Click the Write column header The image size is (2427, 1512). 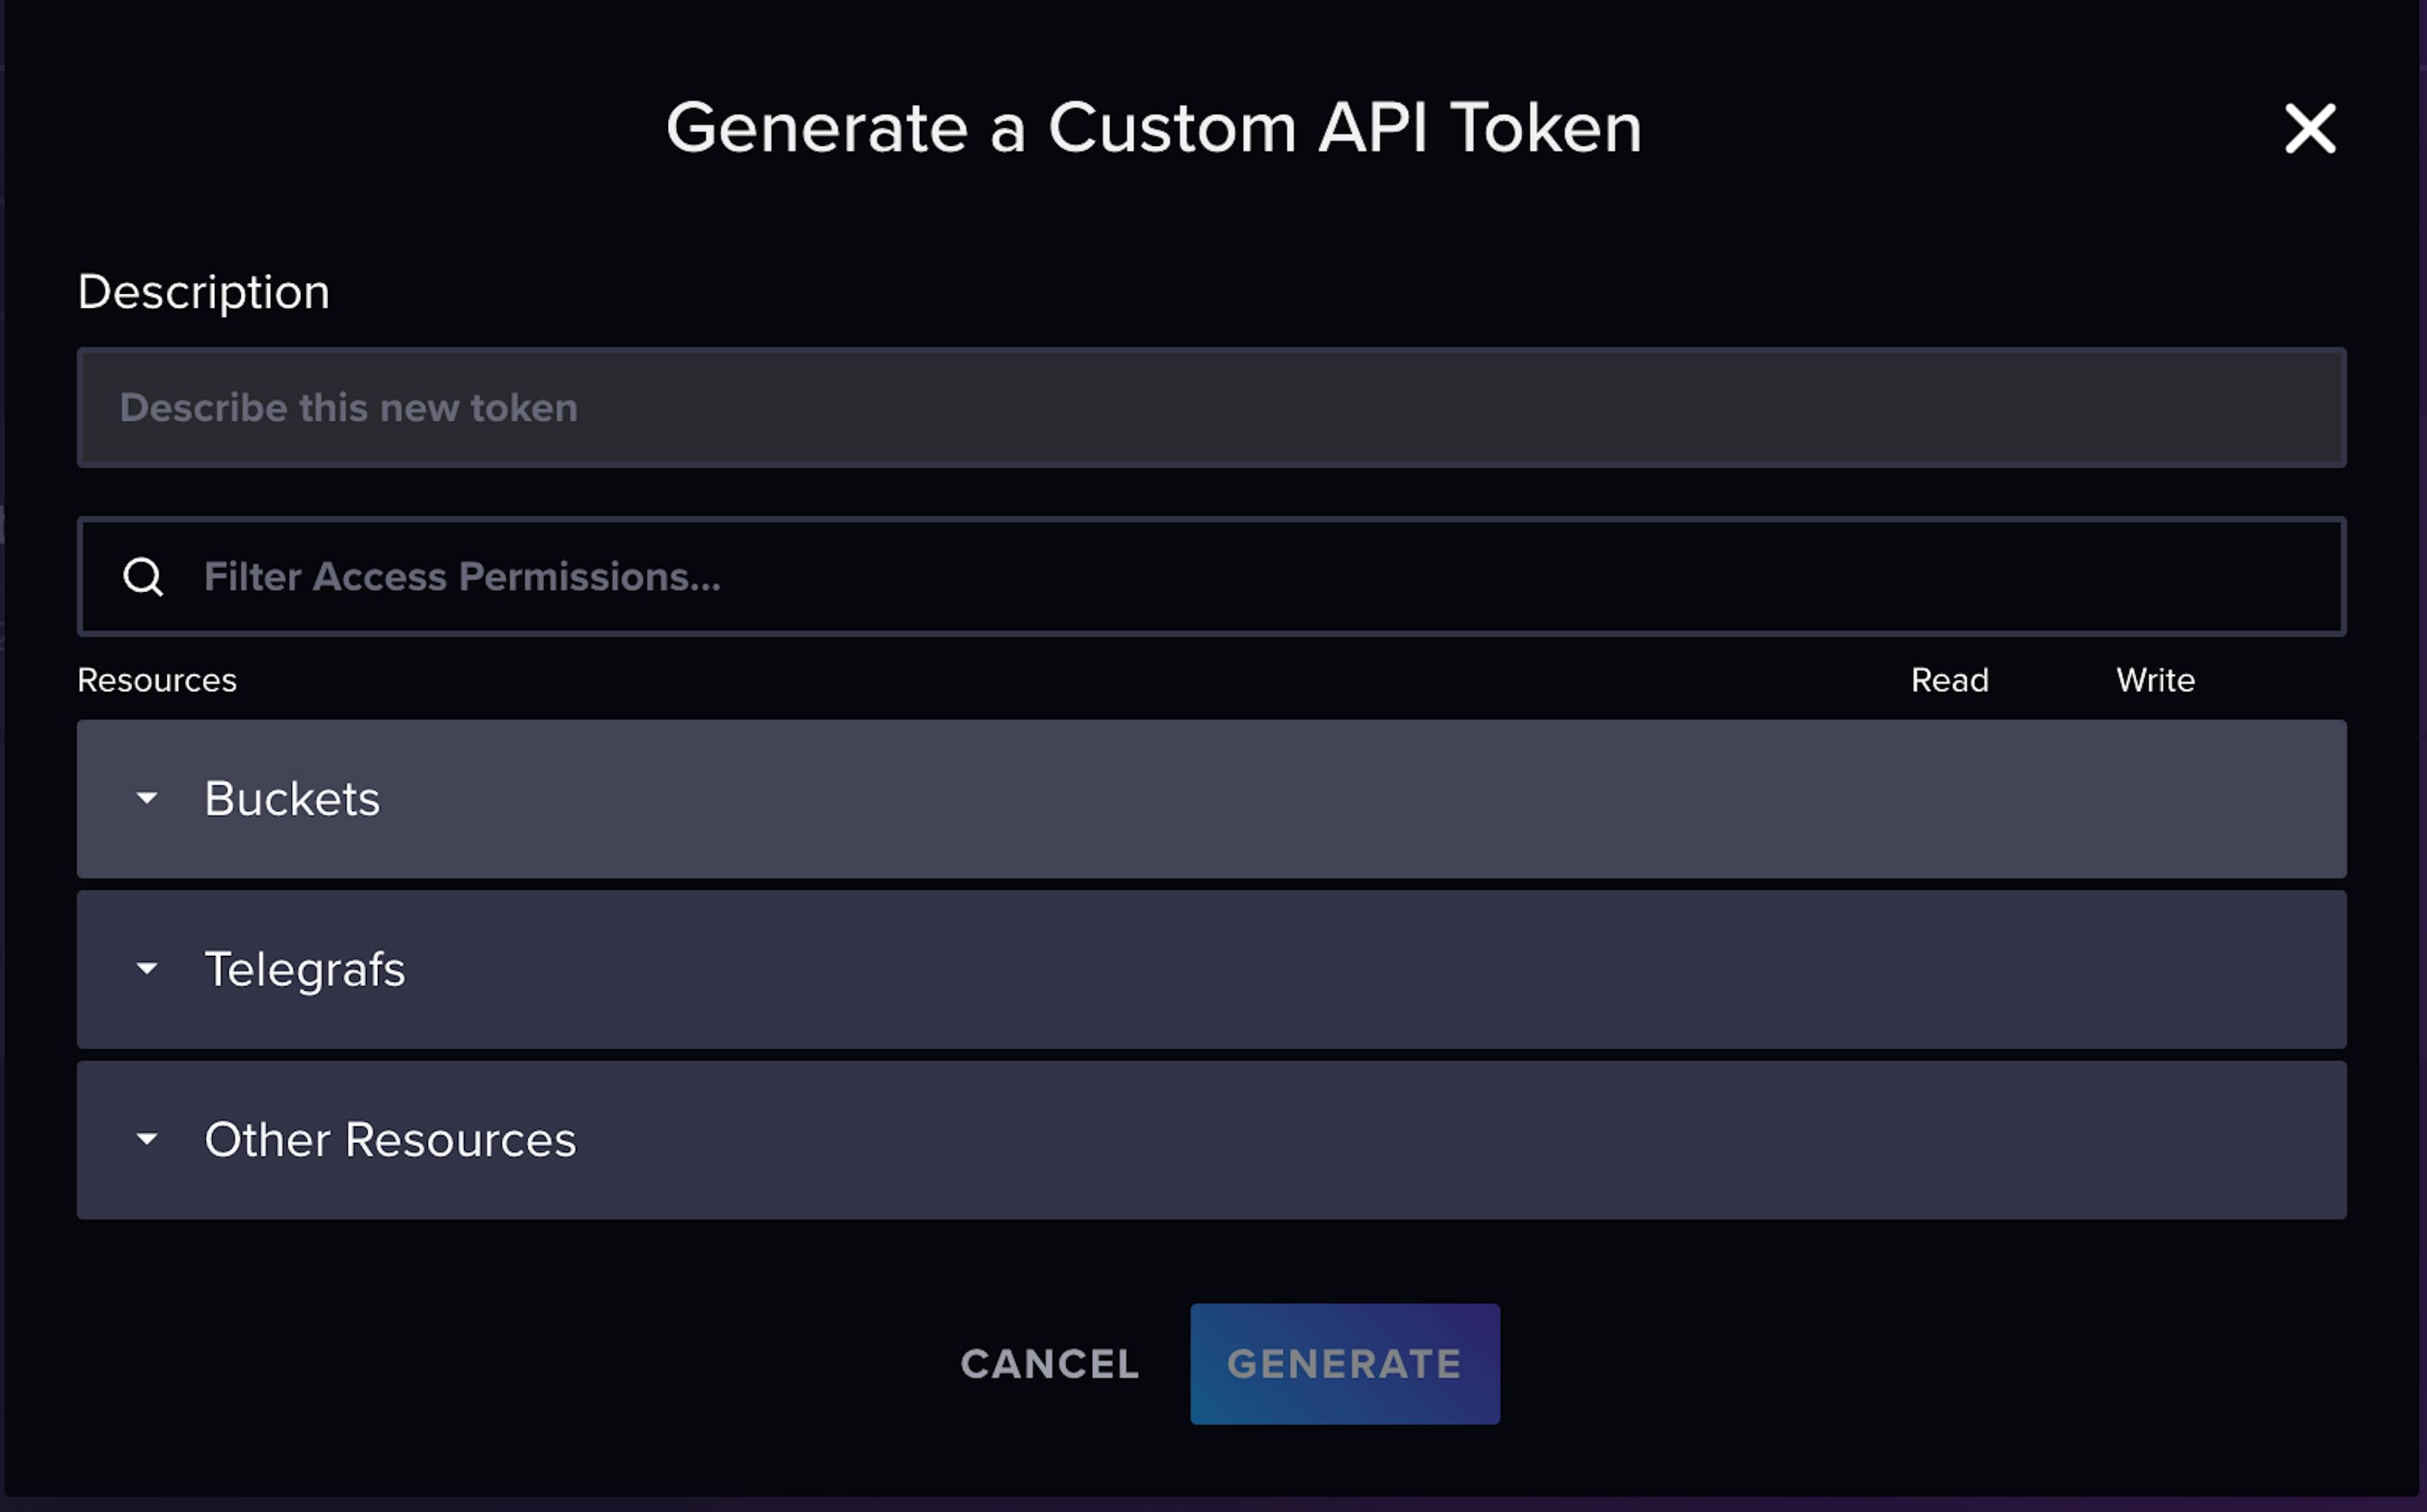(2155, 680)
